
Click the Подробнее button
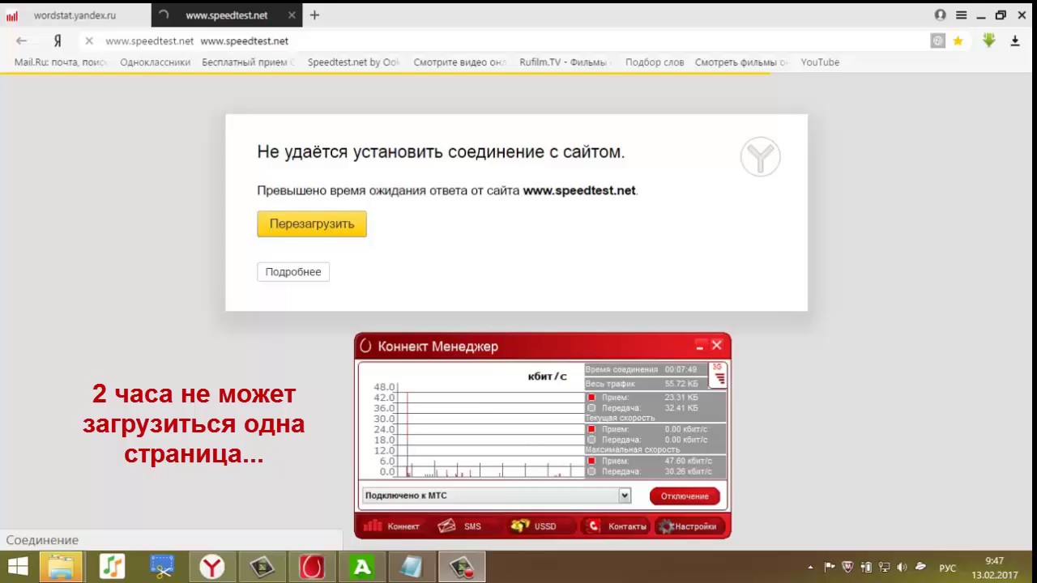(293, 272)
